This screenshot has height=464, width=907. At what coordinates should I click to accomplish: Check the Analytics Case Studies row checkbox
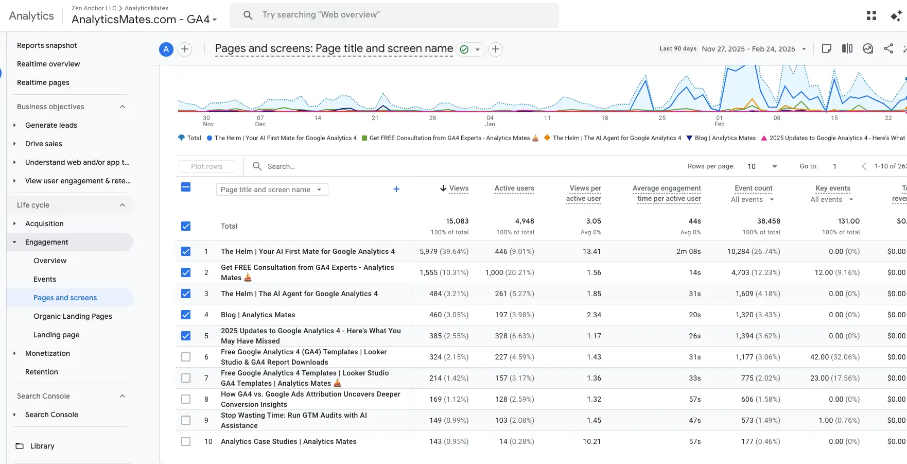tap(185, 441)
